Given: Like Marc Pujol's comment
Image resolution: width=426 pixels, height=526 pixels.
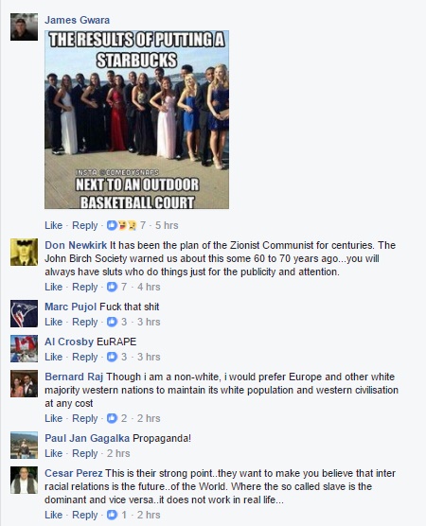Looking at the screenshot, I should point(54,322).
